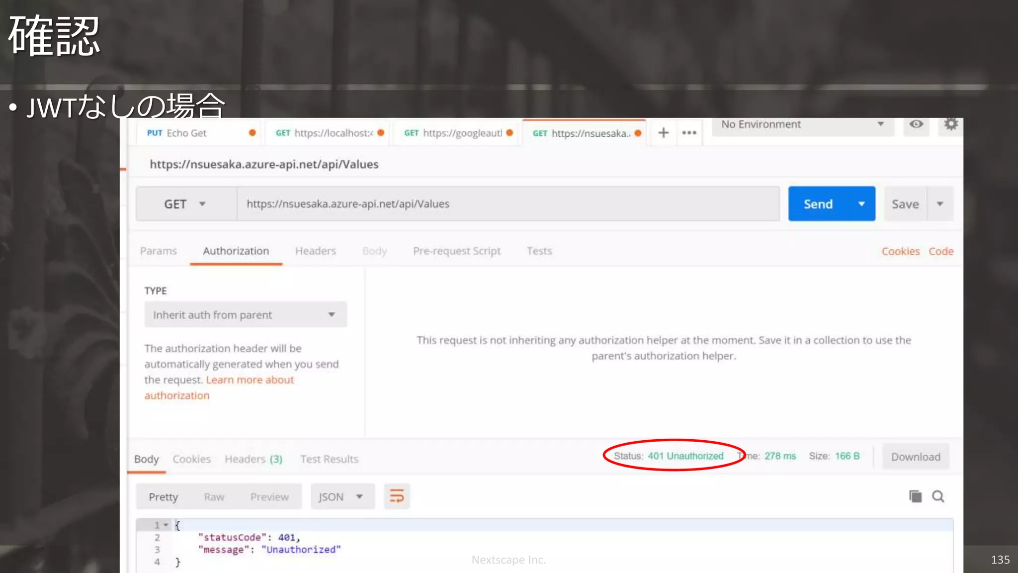Screen dimensions: 1018x573
Task: Open the three-dots tab options menu
Action: pyautogui.click(x=689, y=133)
